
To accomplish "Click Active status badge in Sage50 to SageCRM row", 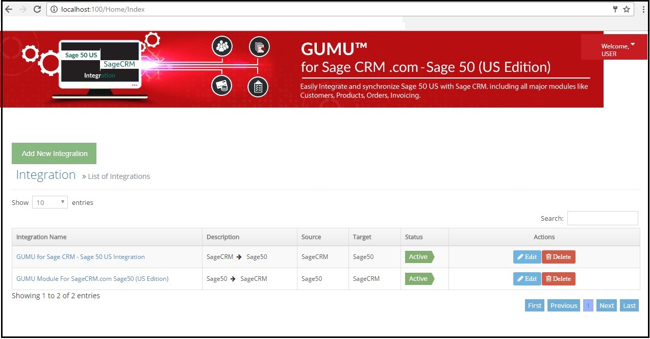I will pyautogui.click(x=419, y=279).
